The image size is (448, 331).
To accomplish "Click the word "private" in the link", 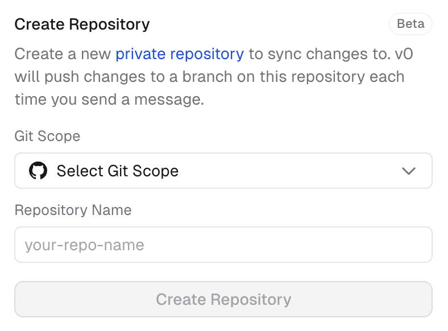I will [140, 55].
